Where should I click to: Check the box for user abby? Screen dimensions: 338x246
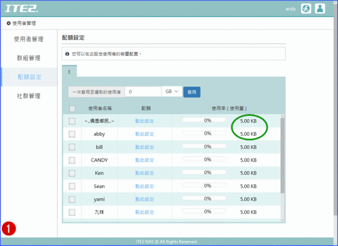point(72,134)
